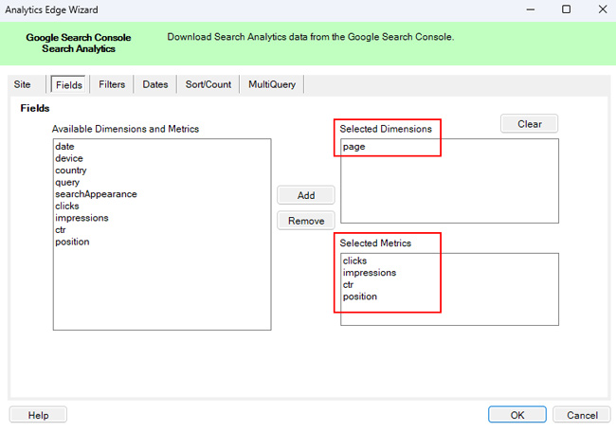Image resolution: width=616 pixels, height=431 pixels.
Task: Switch to the MultiQuery tab
Action: (272, 84)
